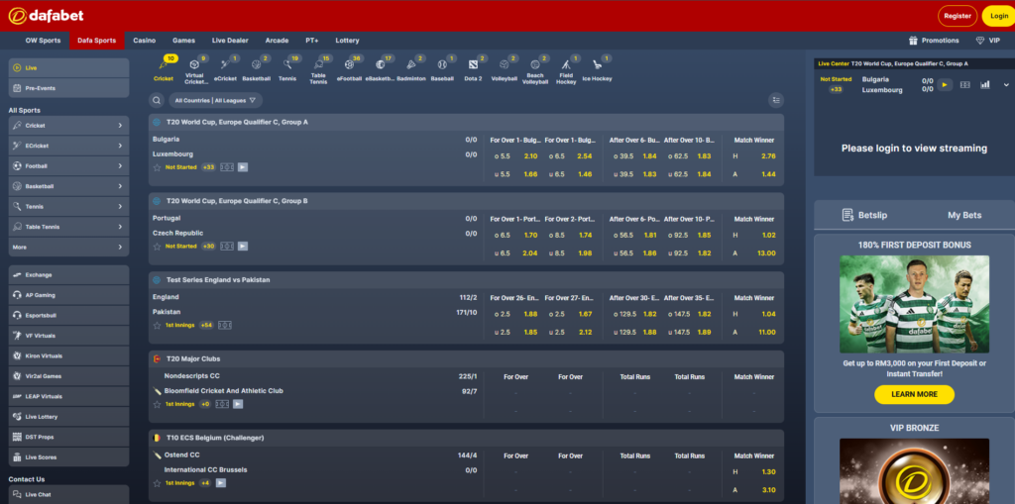Viewport: 1015px width, 504px height.
Task: Open All Countries All Leagues filter dropdown
Action: pyautogui.click(x=215, y=100)
